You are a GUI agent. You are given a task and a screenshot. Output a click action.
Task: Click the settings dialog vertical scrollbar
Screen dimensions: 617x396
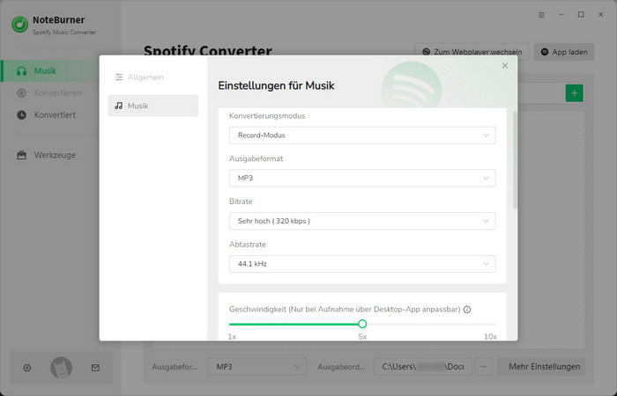515,159
